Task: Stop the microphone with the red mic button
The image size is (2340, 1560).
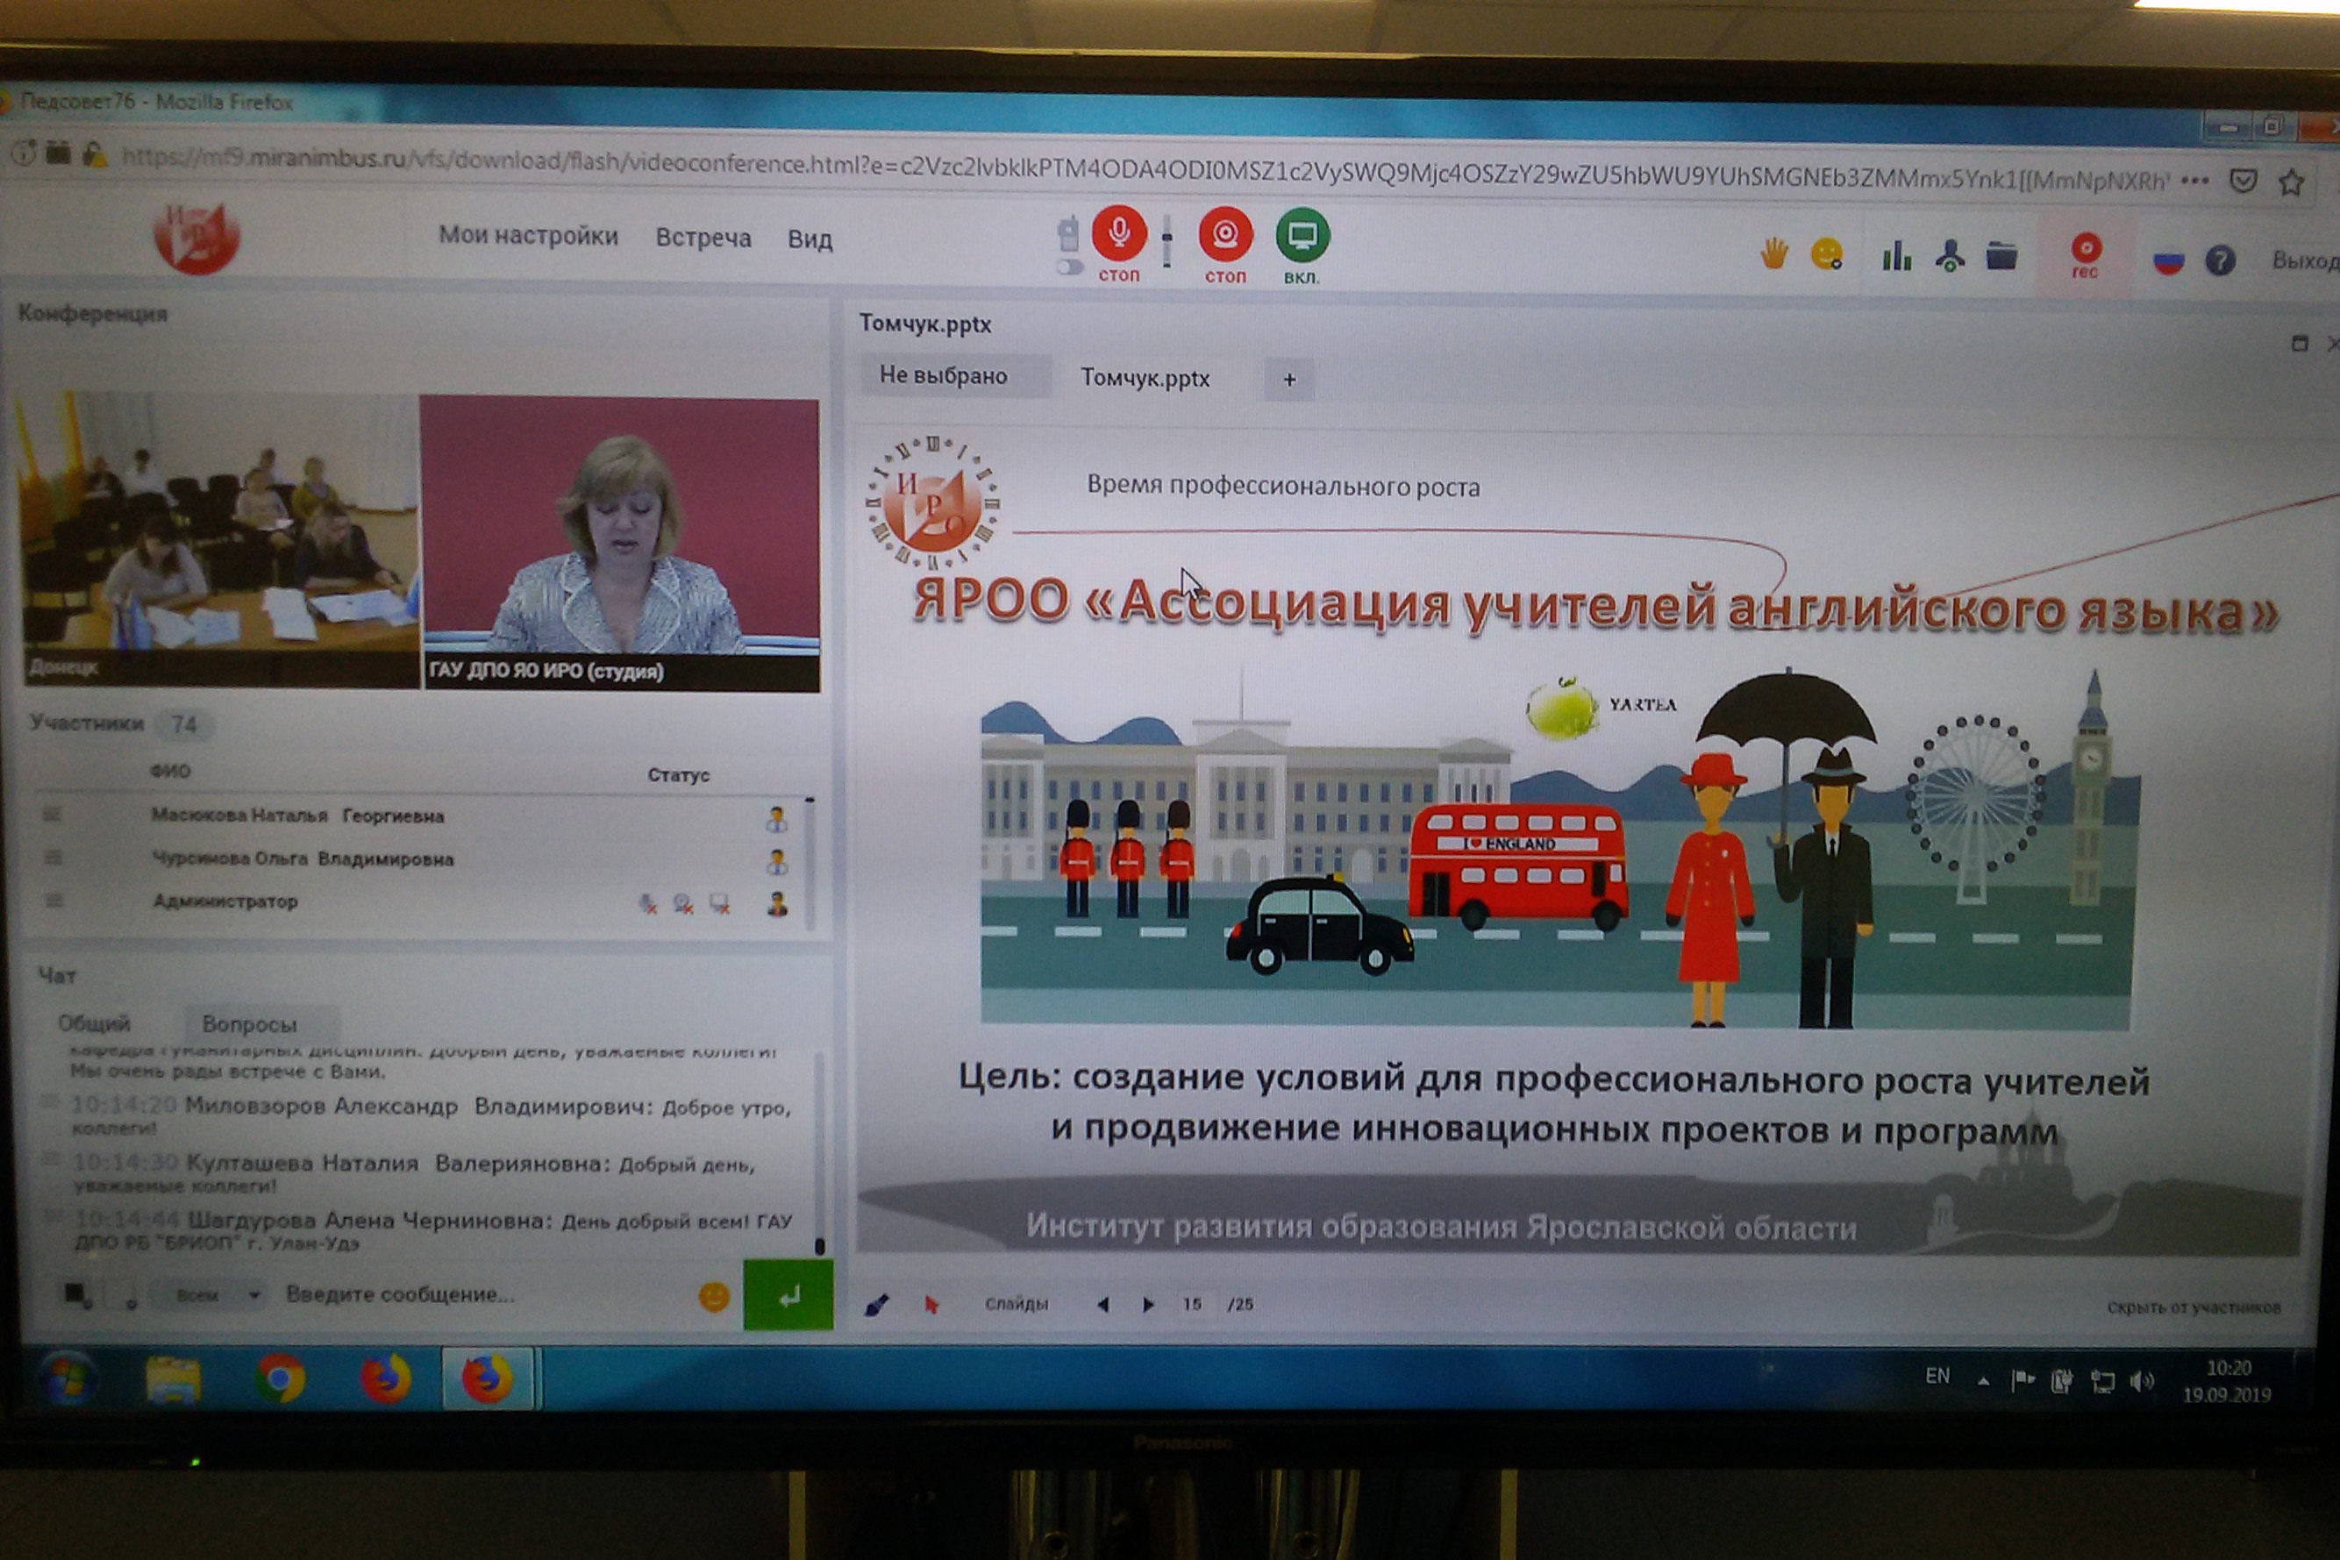Action: coord(1118,234)
